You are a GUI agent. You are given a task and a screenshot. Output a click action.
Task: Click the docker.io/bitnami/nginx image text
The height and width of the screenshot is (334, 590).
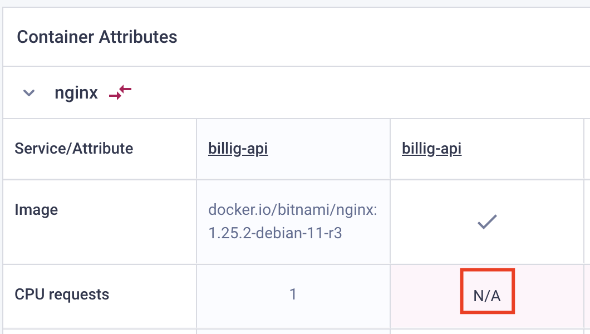[x=293, y=210]
